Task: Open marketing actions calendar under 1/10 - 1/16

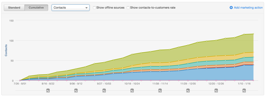Action: (x=244, y=91)
